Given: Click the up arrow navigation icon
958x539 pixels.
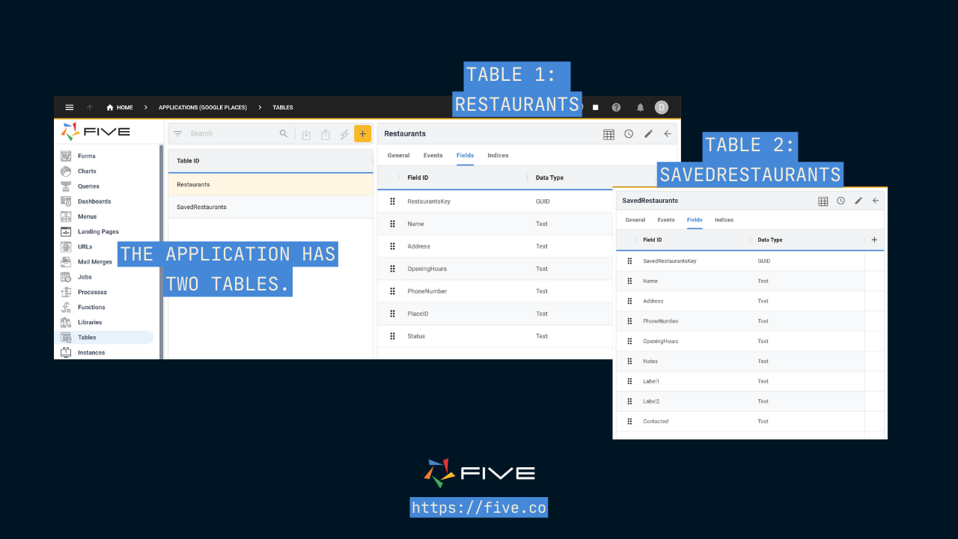Looking at the screenshot, I should point(90,107).
